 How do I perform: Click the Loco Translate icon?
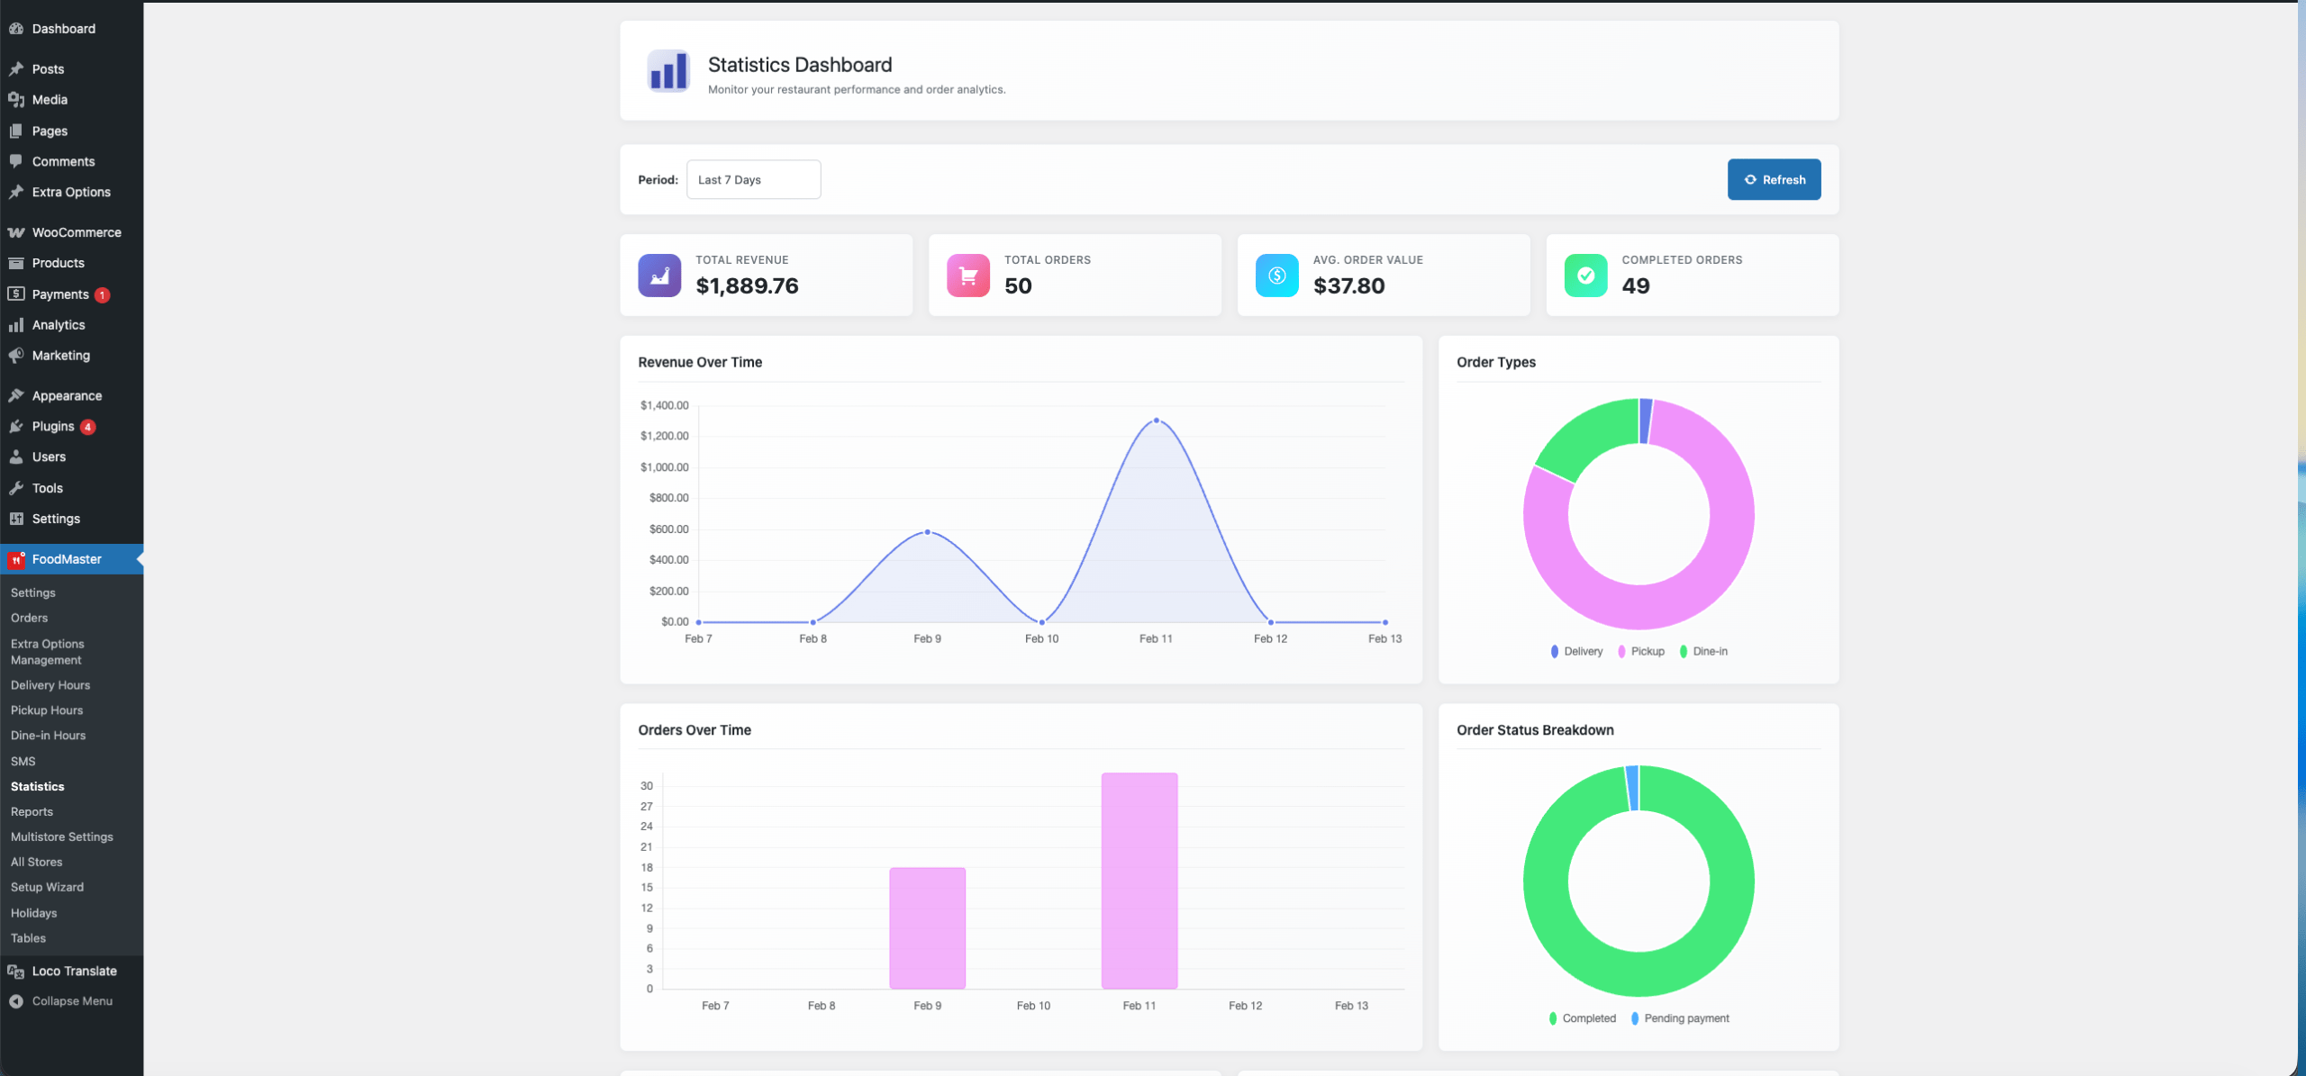(x=15, y=971)
